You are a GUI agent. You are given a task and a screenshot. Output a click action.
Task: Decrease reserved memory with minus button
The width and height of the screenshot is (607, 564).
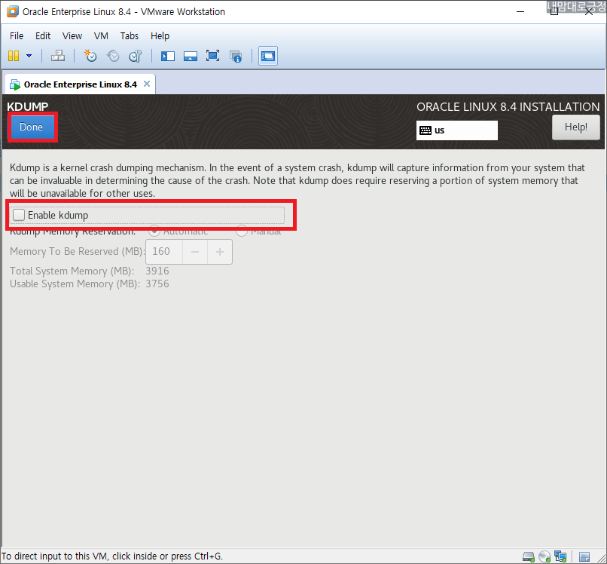[x=195, y=252]
